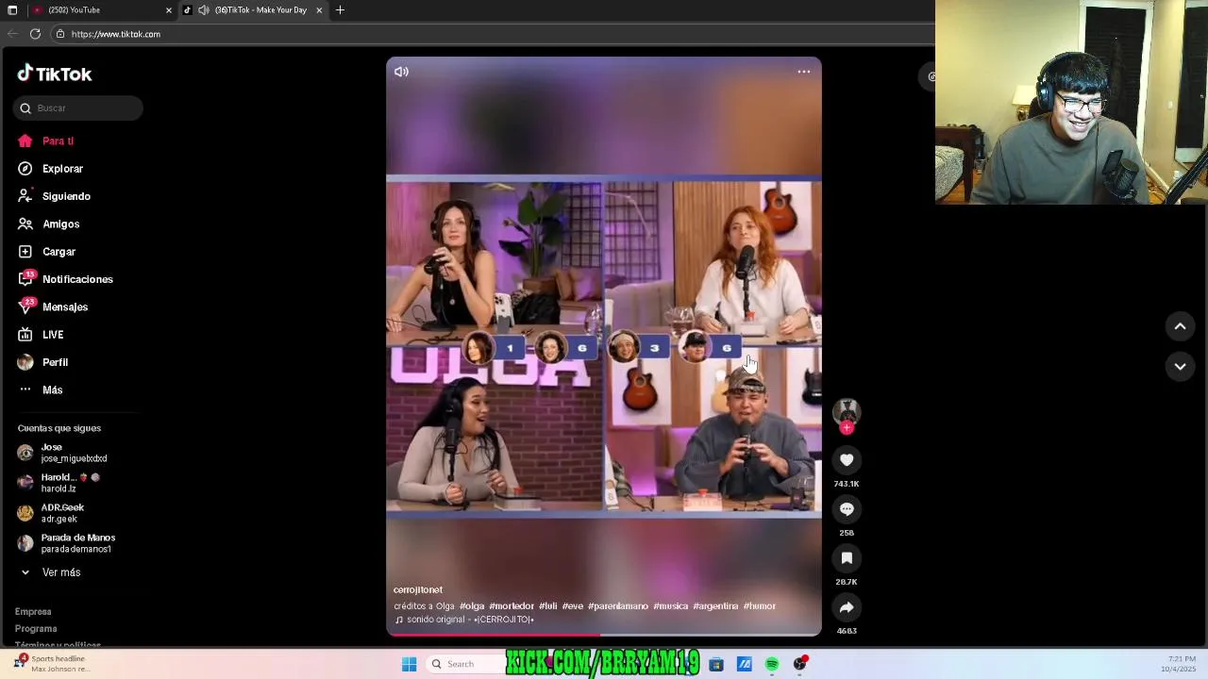Go to next video down chevron
The image size is (1208, 679).
1180,366
